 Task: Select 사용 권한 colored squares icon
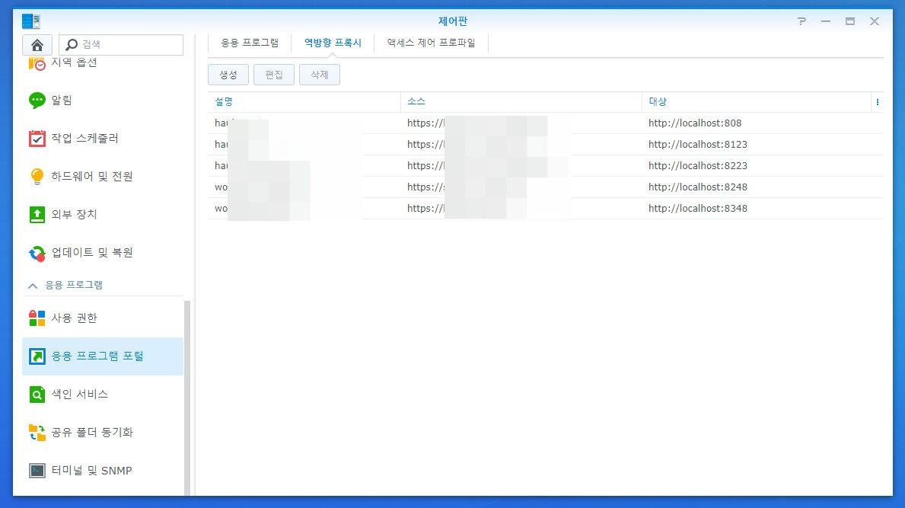(x=37, y=318)
